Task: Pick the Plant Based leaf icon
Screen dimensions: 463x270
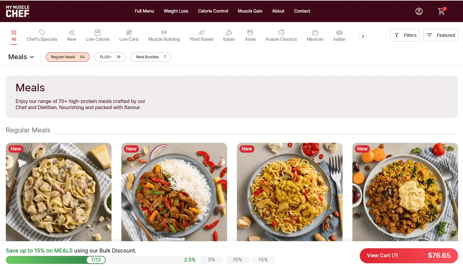Action: (201, 32)
